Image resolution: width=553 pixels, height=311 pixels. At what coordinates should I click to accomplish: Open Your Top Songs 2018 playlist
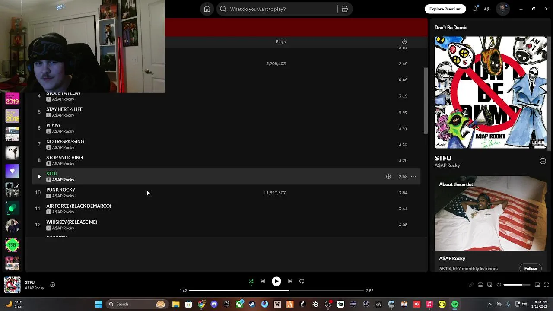pyautogui.click(x=12, y=116)
